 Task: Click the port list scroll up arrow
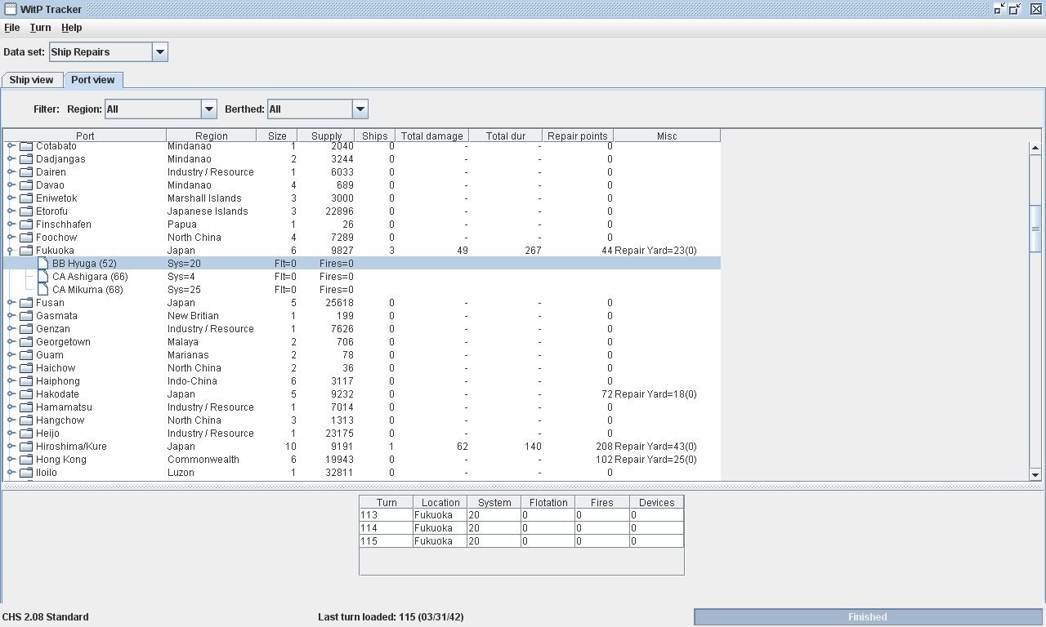point(1035,148)
